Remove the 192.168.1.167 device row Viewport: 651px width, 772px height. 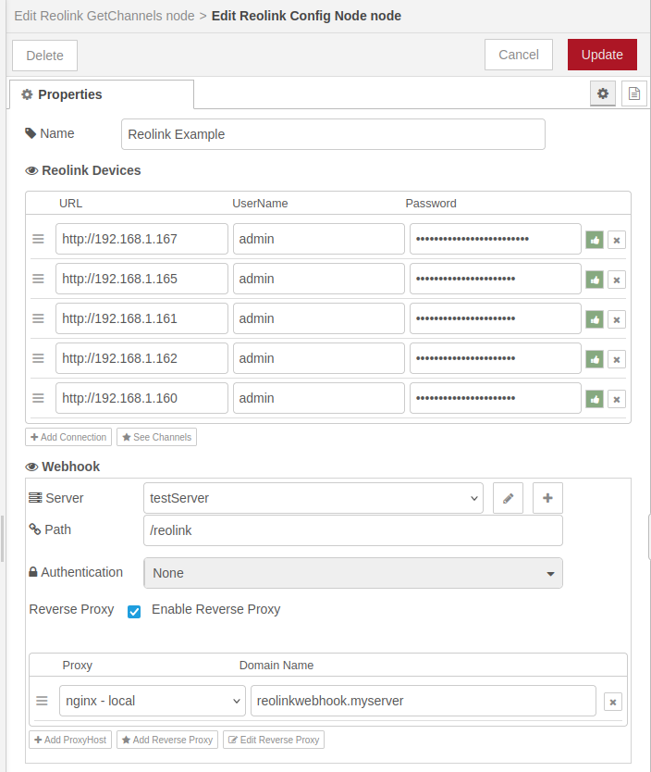617,241
